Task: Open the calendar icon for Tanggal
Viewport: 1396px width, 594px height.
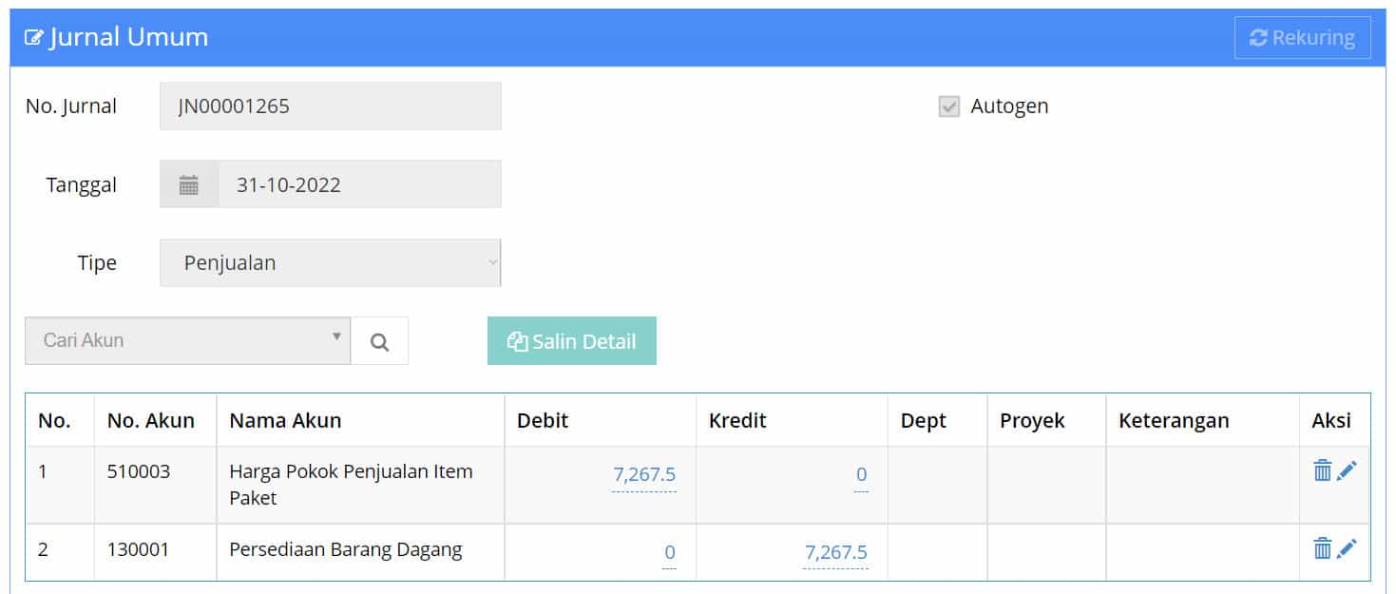Action: tap(189, 184)
